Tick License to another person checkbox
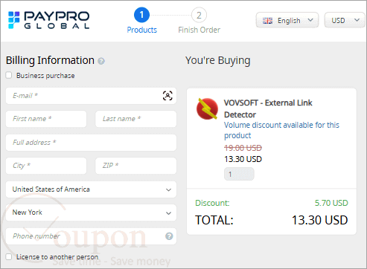This screenshot has height=269, width=367. [x=9, y=256]
